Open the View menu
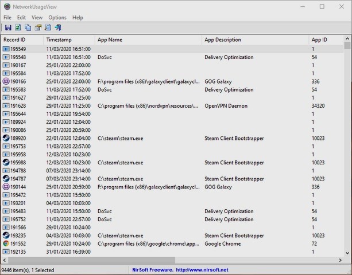352x275 pixels. (x=37, y=17)
